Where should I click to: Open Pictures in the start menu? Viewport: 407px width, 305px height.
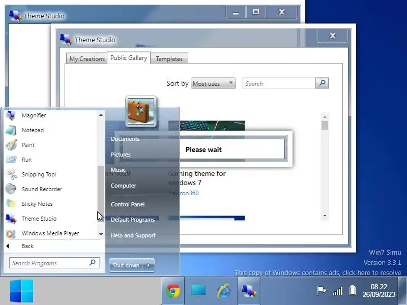click(x=121, y=155)
